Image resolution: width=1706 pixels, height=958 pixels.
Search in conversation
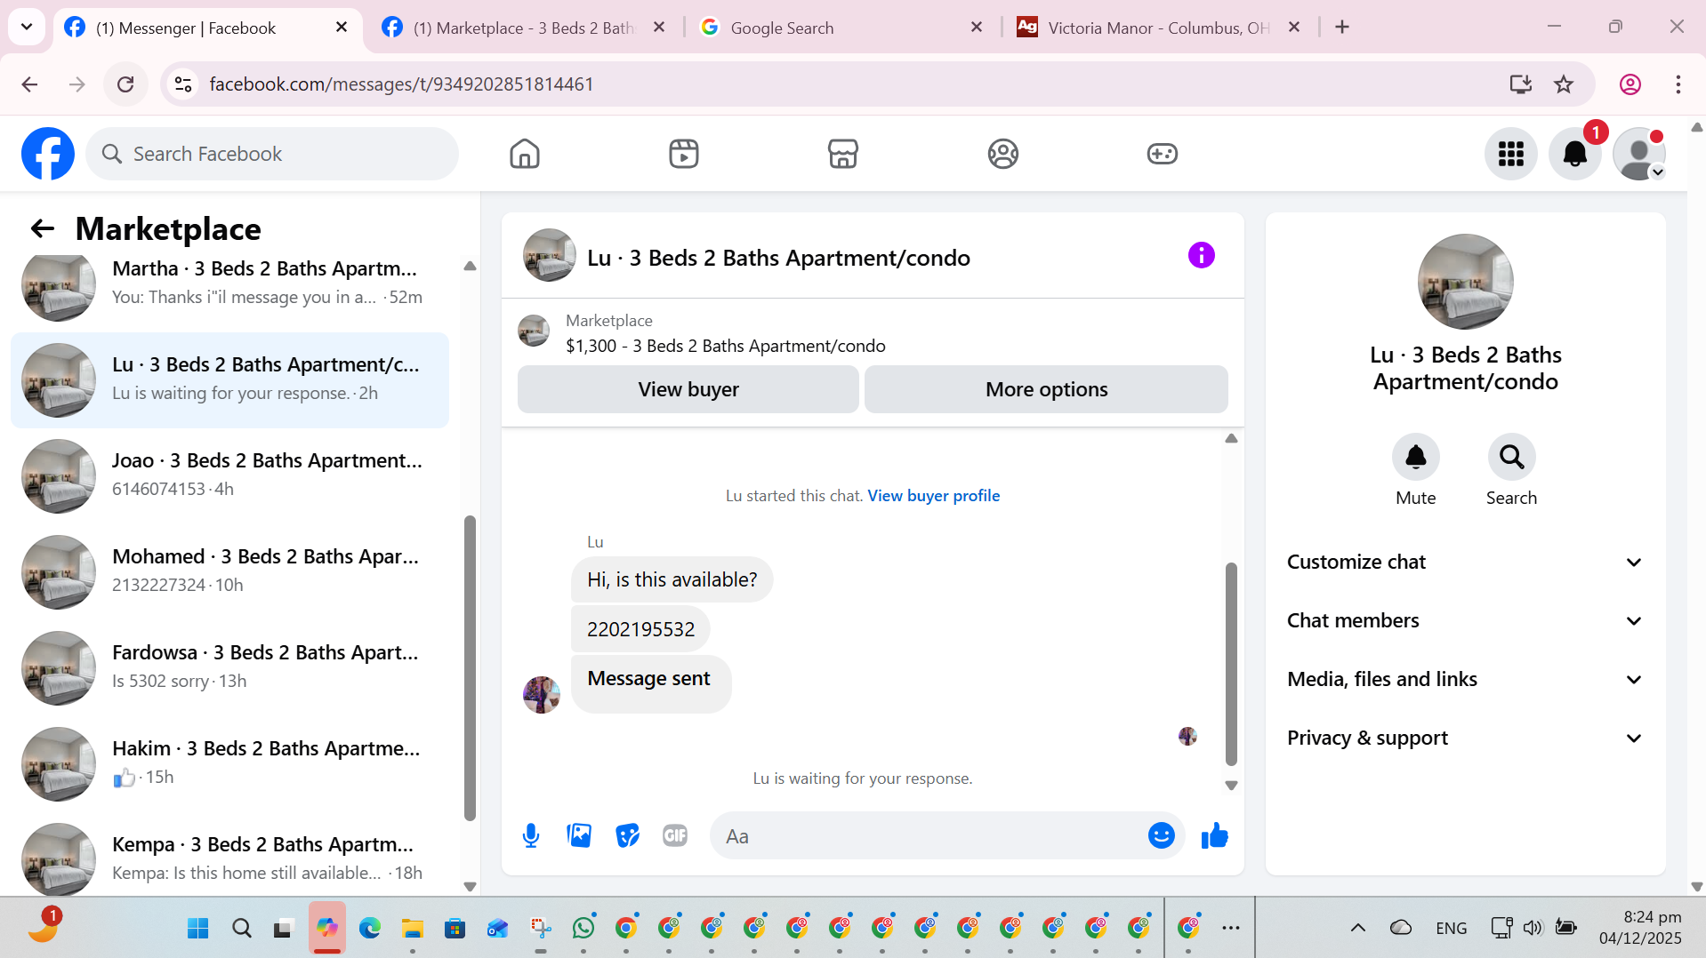point(1512,457)
